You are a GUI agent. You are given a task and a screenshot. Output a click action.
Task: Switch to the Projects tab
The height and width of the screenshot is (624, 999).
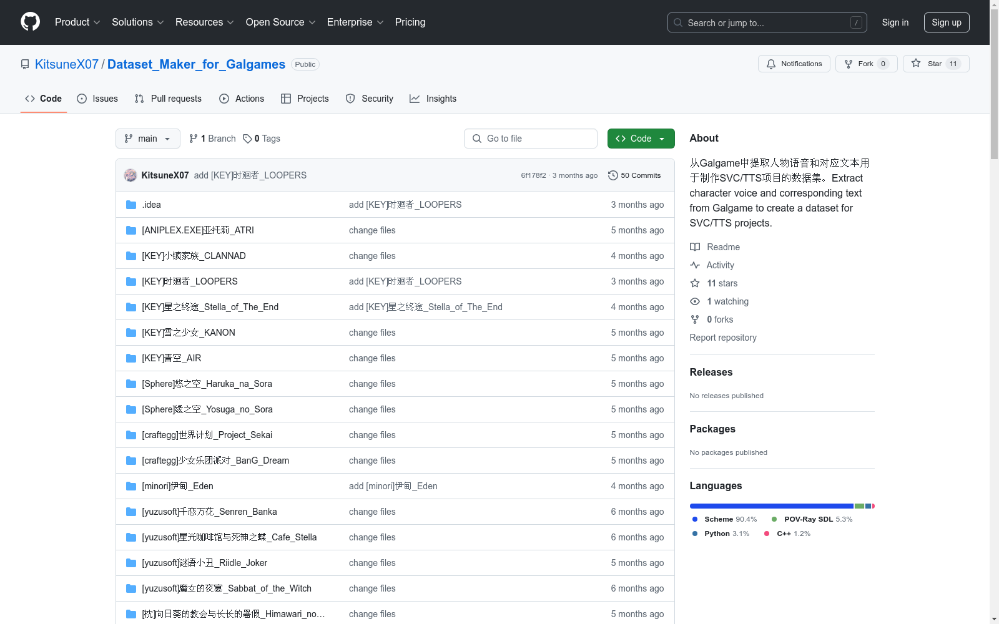point(305,99)
